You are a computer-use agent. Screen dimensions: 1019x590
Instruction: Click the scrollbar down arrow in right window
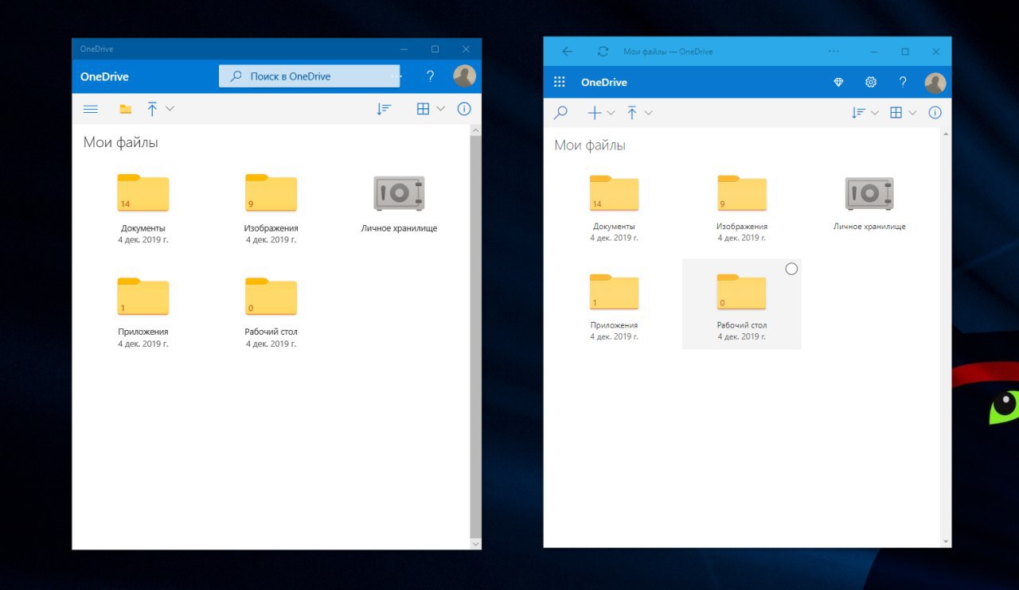pos(947,541)
